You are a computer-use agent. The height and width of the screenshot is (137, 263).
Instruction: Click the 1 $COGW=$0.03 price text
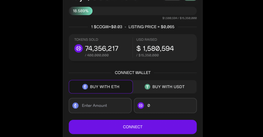[107, 27]
